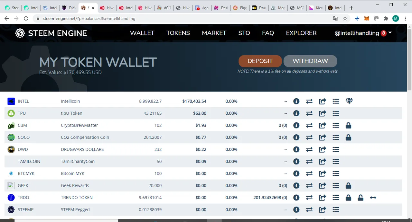The height and width of the screenshot is (222, 412).
Task: Click transfer arrows icon for TAMILCOIN
Action: (x=309, y=161)
